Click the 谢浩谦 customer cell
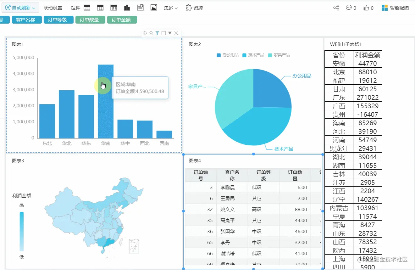The image size is (415, 270). click(x=232, y=254)
